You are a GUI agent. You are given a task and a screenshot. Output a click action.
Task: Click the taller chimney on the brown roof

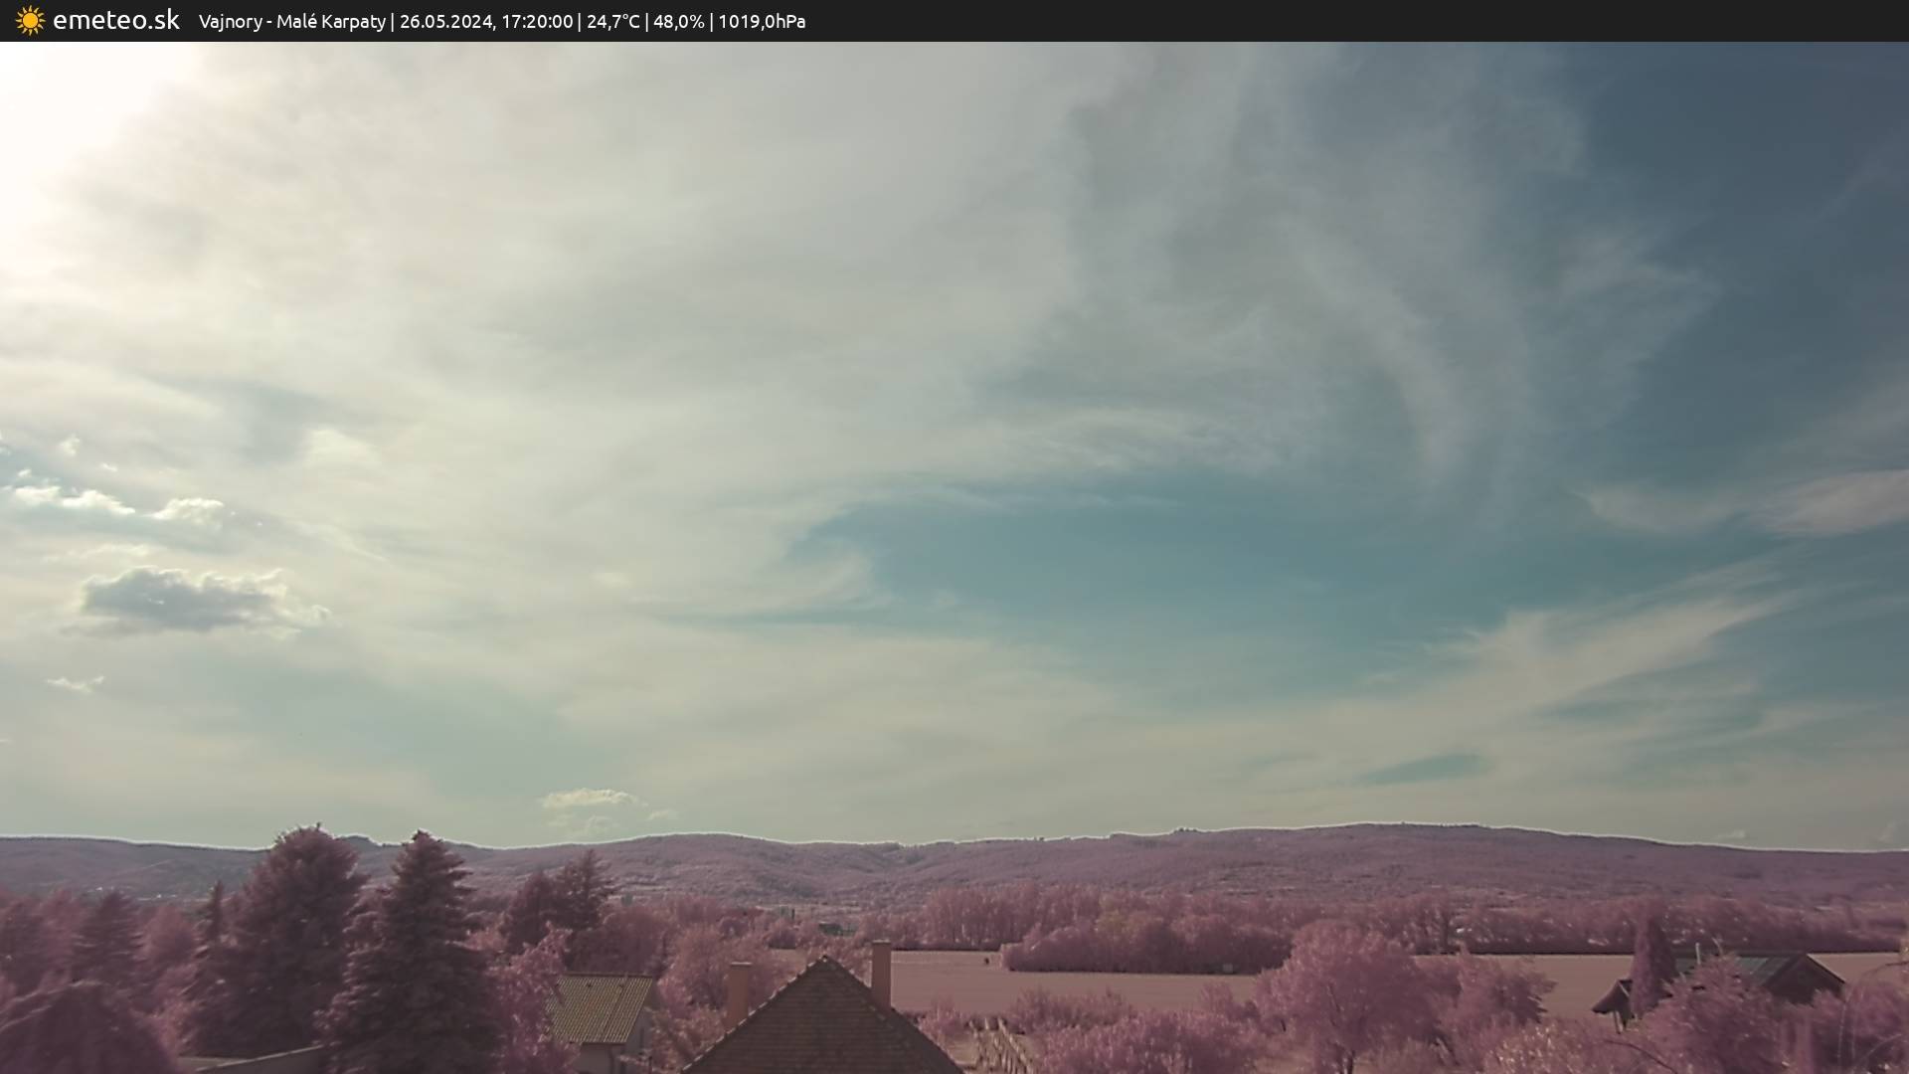[881, 973]
